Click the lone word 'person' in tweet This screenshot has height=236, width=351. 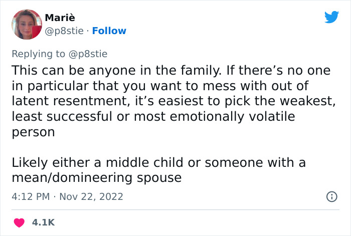coord(33,132)
